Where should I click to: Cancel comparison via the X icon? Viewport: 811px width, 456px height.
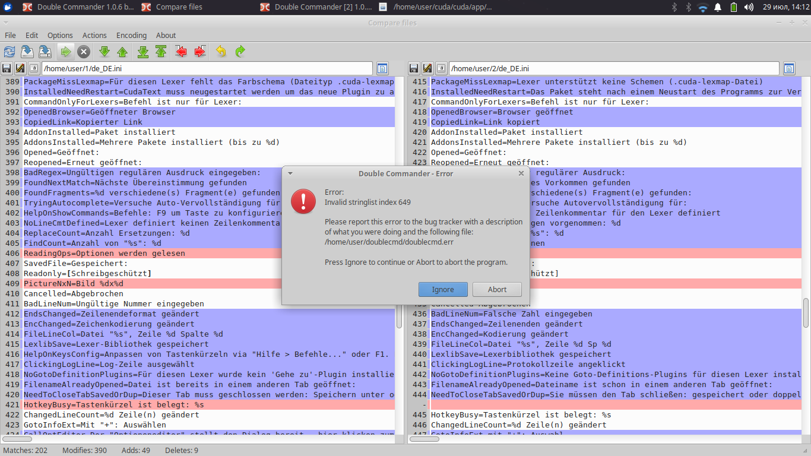pos(83,52)
